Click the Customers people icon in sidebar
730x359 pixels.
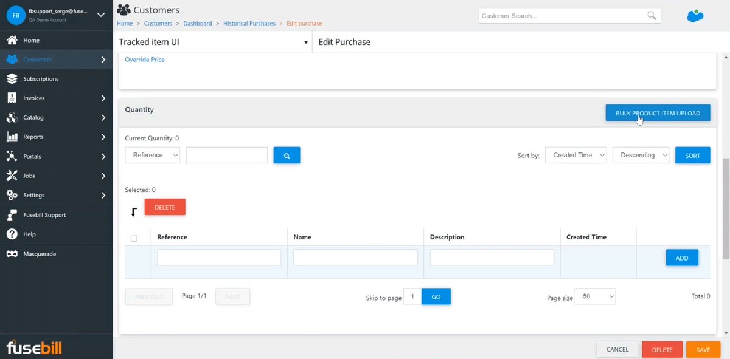click(12, 60)
